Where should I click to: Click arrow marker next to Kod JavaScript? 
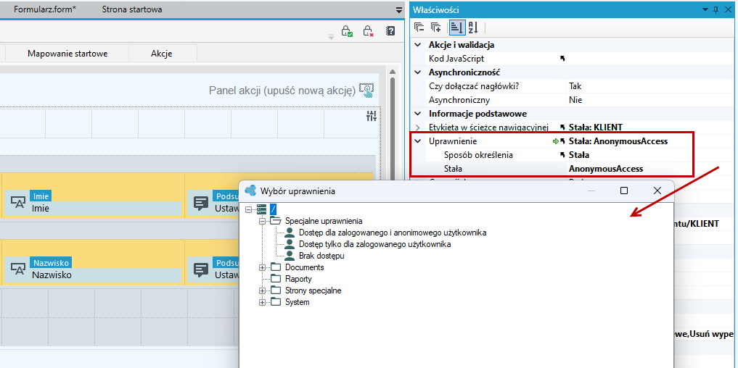pyautogui.click(x=562, y=59)
